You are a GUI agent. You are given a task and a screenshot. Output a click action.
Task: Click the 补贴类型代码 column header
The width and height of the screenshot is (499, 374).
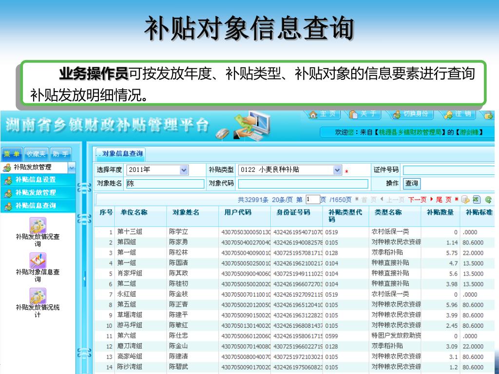[345, 216]
